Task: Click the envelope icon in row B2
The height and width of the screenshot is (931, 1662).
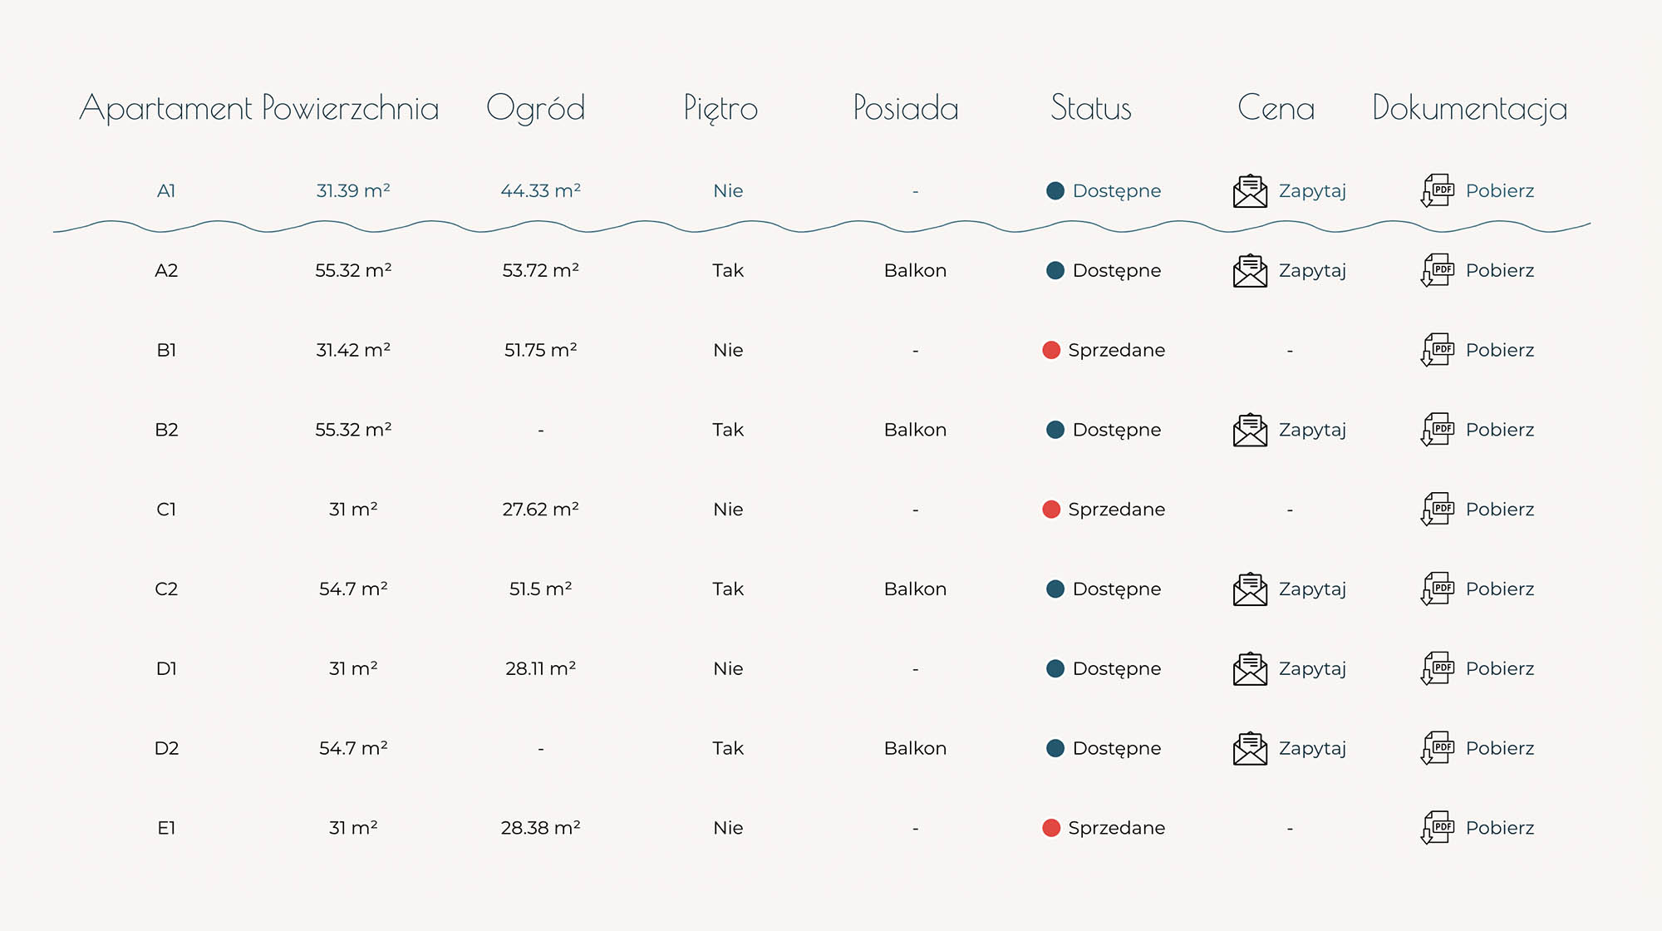Action: pos(1250,430)
